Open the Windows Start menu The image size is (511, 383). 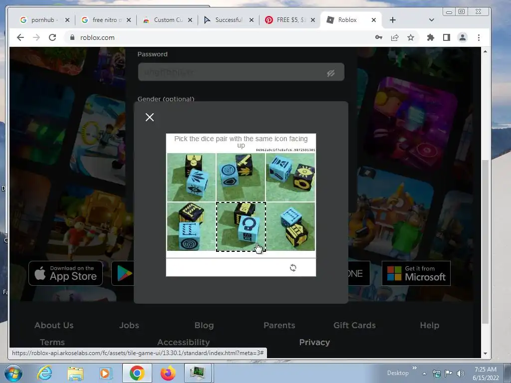13,373
